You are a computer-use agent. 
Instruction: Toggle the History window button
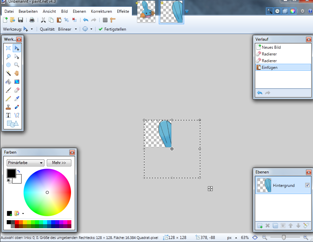277,11
